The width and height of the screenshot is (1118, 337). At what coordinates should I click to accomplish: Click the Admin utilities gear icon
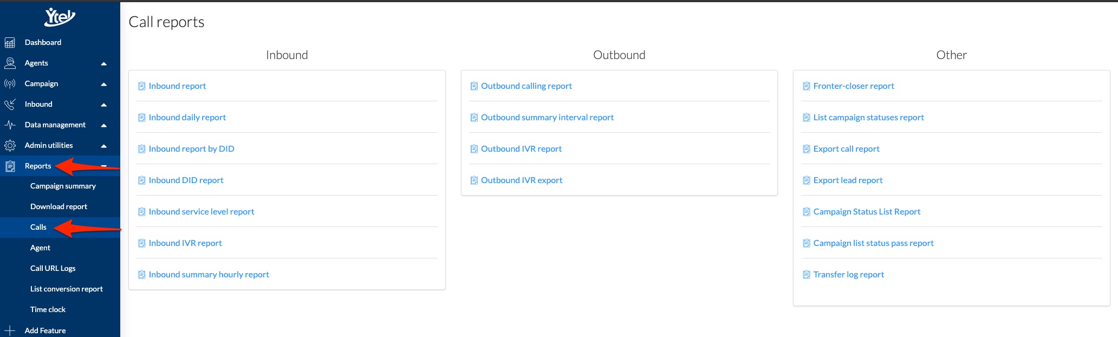[x=10, y=145]
